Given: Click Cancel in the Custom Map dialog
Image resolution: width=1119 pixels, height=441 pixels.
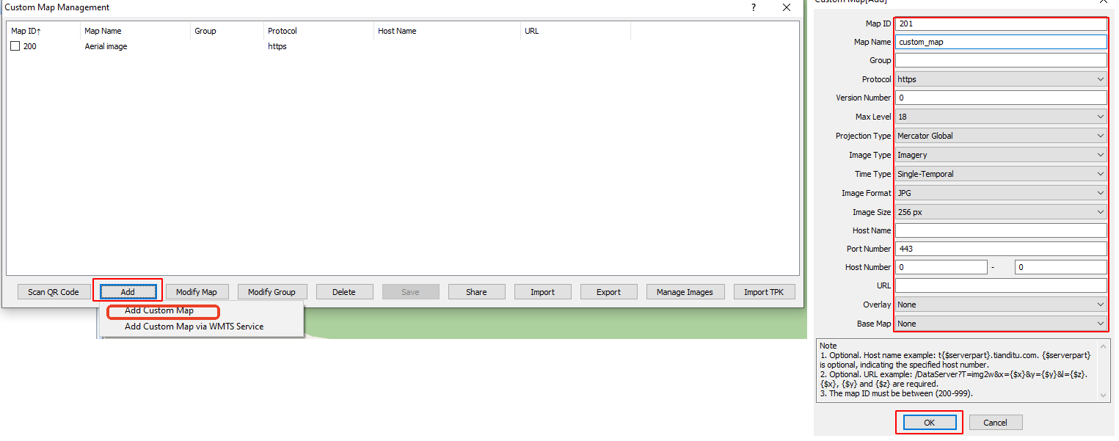Looking at the screenshot, I should coord(995,423).
